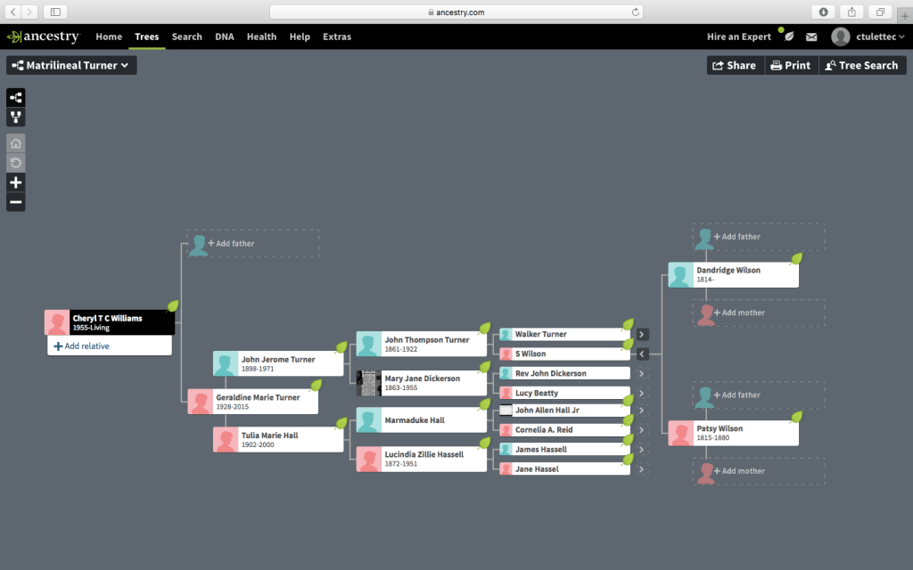The width and height of the screenshot is (913, 570).
Task: Open the ctulettec account menu
Action: (x=868, y=37)
